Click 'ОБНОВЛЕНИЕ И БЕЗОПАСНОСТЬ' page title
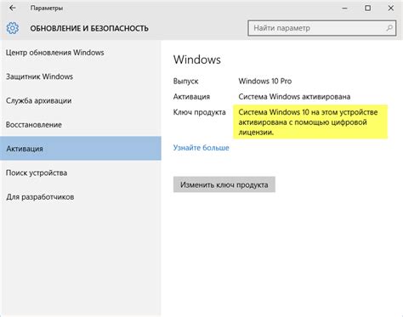This screenshot has width=403, height=317. (x=89, y=28)
